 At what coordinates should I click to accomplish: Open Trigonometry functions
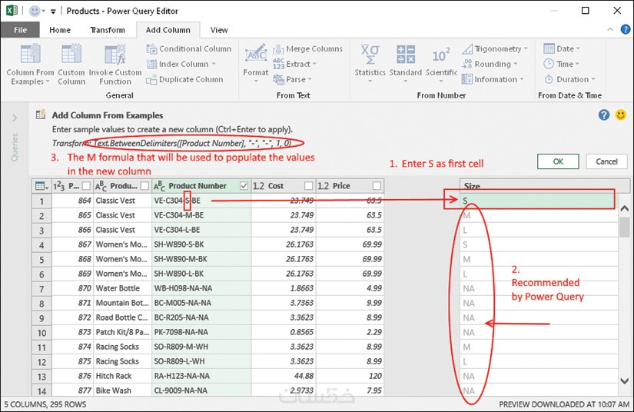[494, 49]
